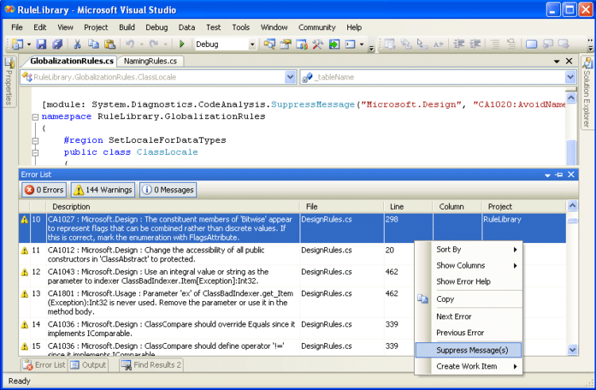Open the Properties Window toolbar icon
This screenshot has height=390, width=596.
click(285, 44)
